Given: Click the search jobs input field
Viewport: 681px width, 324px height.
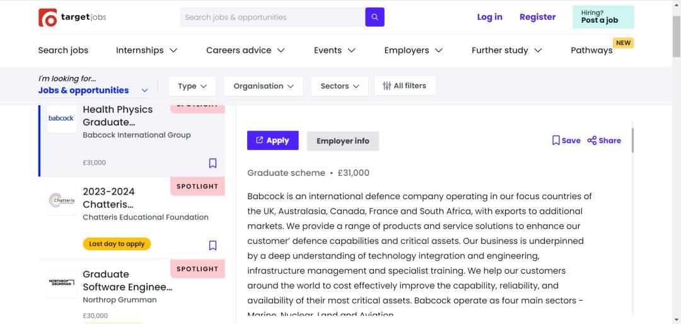Looking at the screenshot, I should click(272, 17).
